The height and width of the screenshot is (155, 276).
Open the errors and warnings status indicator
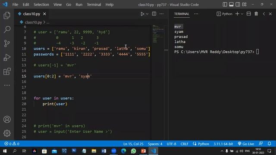click(x=12, y=144)
